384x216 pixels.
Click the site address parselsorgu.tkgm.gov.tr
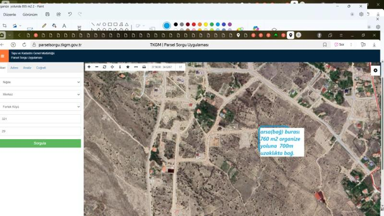(60, 45)
